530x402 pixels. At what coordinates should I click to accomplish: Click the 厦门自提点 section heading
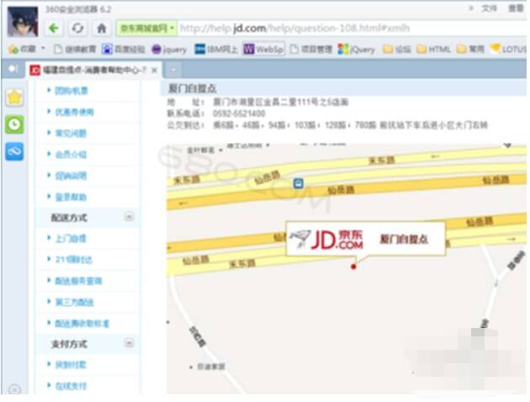click(193, 88)
